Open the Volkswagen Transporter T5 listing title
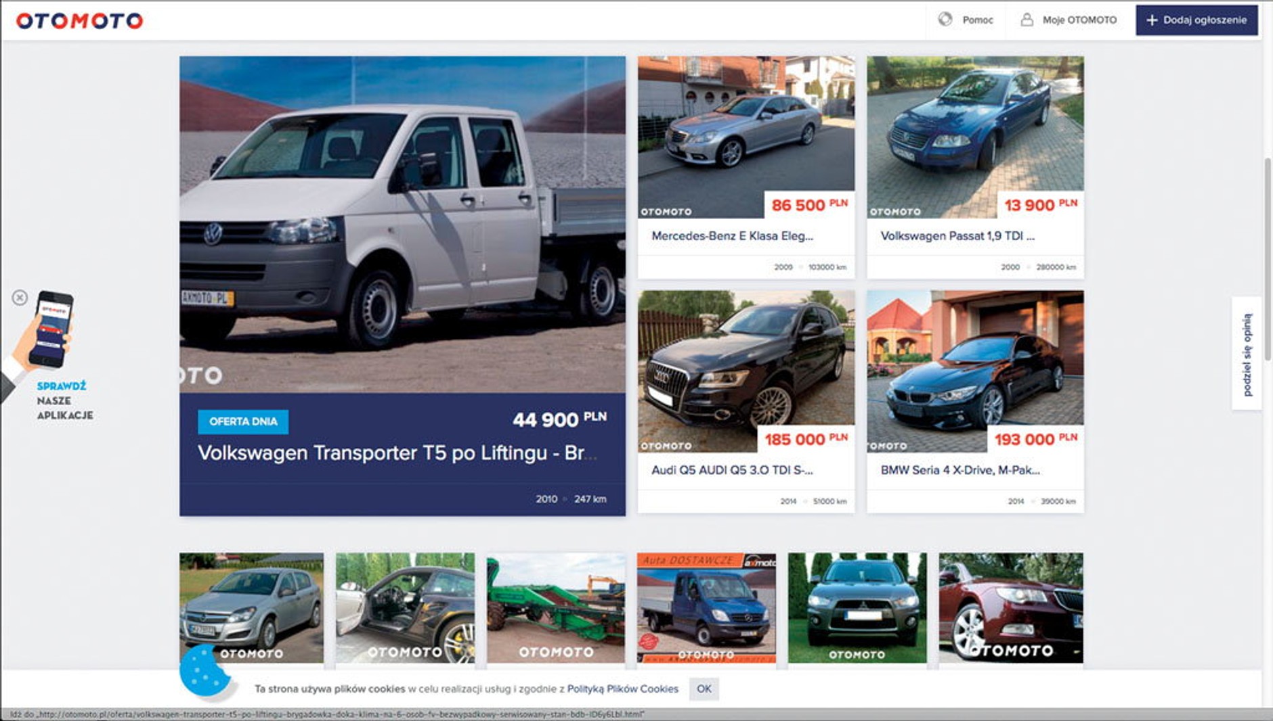 (397, 452)
